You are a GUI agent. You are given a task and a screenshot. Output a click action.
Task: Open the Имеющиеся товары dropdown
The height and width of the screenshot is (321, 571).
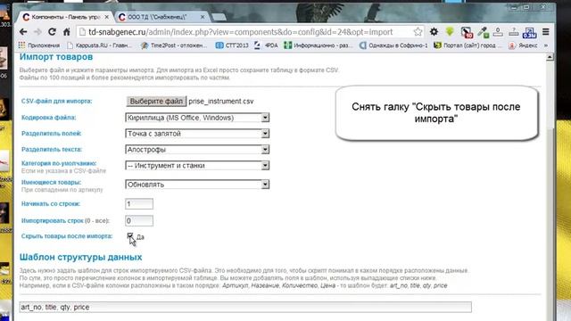pyautogui.click(x=197, y=185)
